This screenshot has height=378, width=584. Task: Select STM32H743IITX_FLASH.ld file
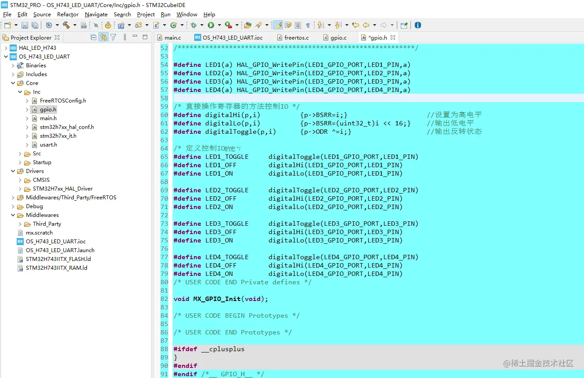coord(58,259)
